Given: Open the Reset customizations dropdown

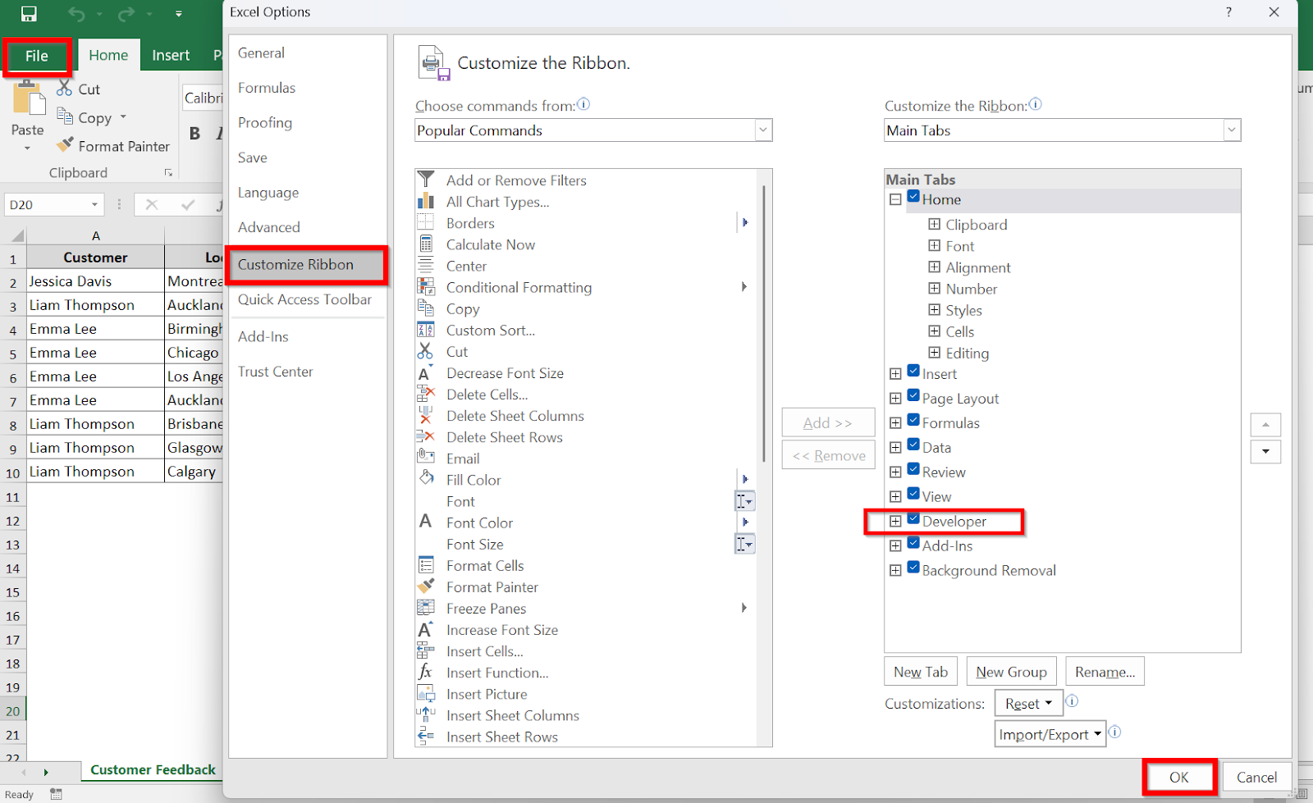Looking at the screenshot, I should click(x=1029, y=704).
